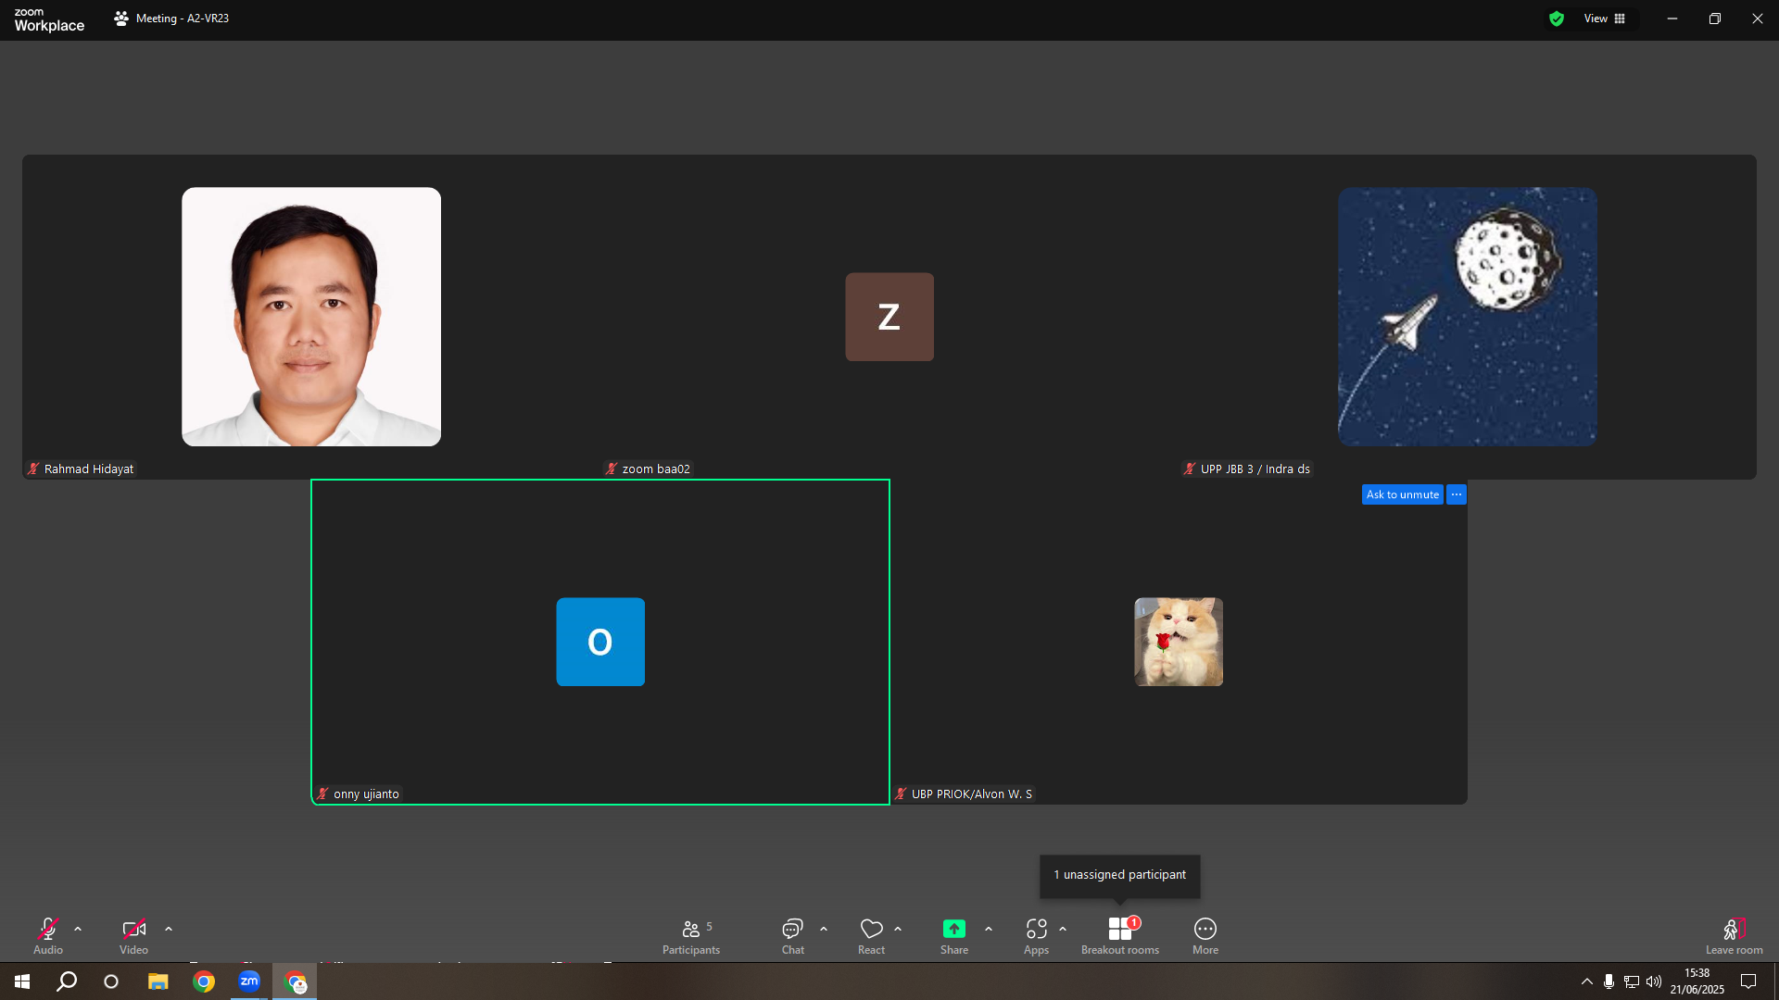Ask UBP PRIOK/Alvon W. S to unmute
1779x1000 pixels.
click(x=1403, y=494)
